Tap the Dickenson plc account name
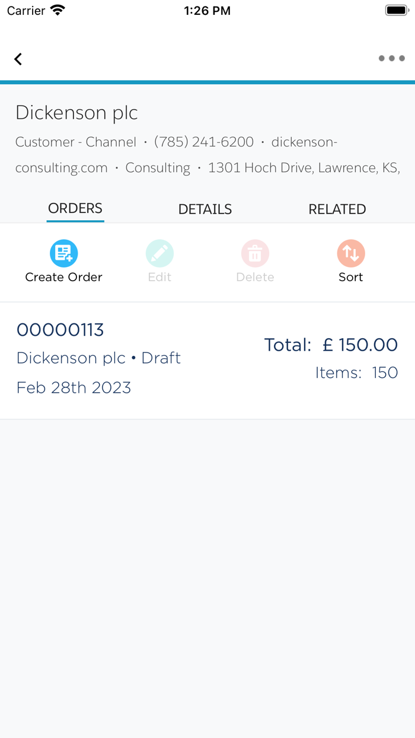Screen dimensions: 415x738 pos(76,113)
